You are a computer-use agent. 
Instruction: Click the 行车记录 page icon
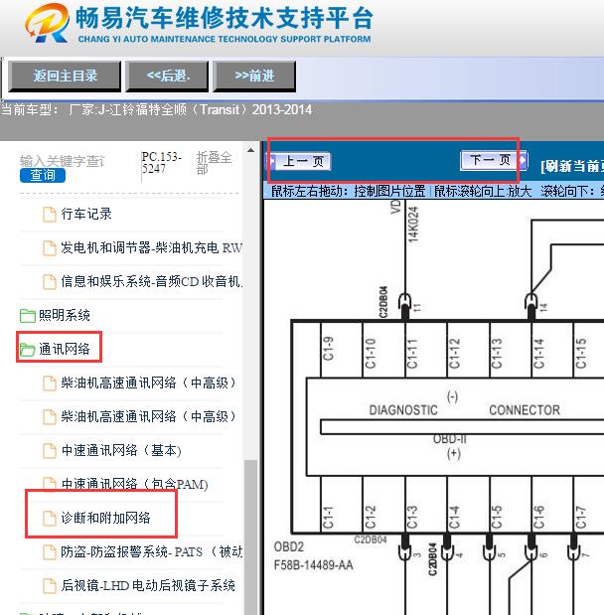tap(50, 215)
